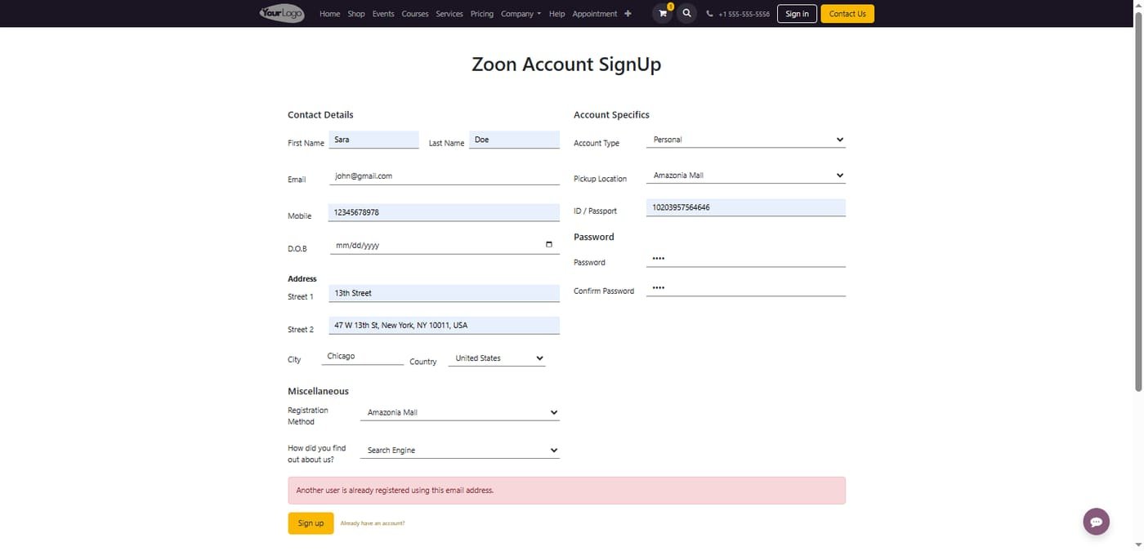This screenshot has width=1144, height=551.
Task: Open the Help menu item
Action: 556,14
